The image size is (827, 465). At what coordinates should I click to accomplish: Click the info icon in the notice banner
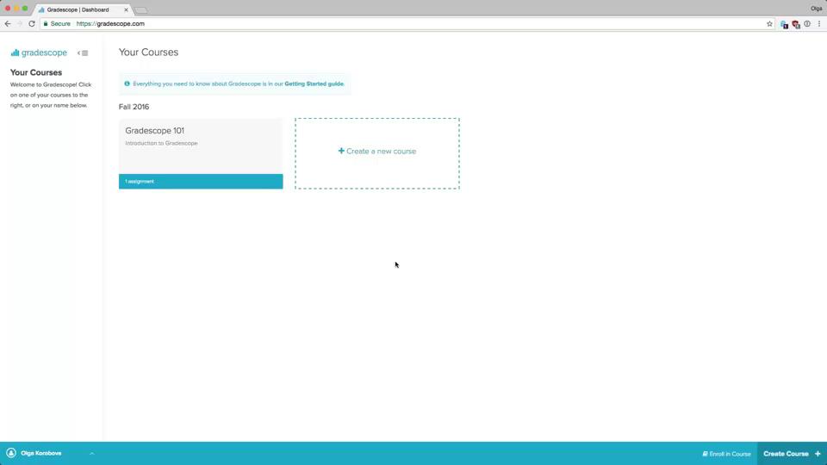(127, 84)
